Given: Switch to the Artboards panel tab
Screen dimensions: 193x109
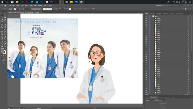Looking at the screenshot, I should point(159,13).
